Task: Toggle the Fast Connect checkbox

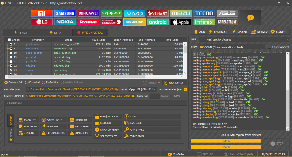Action: pyautogui.click(x=269, y=47)
